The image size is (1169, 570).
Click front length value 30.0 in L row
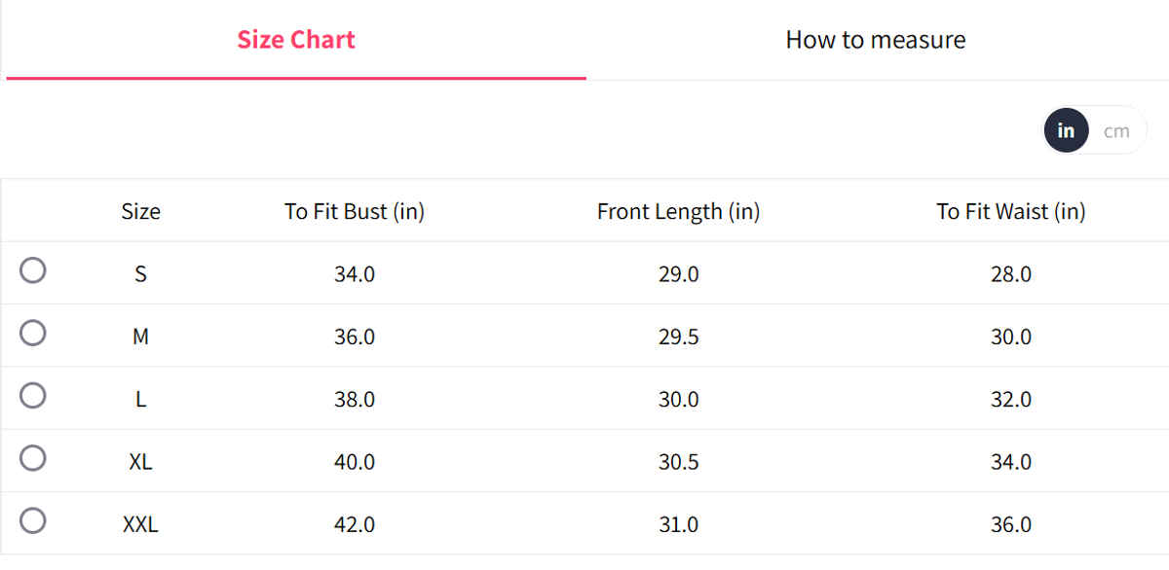click(x=678, y=399)
